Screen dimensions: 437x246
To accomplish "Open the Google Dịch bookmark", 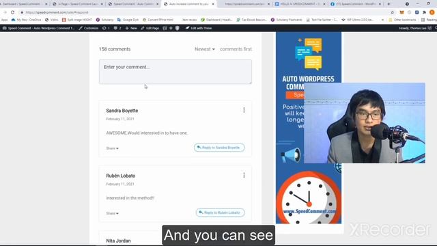I will [128, 20].
